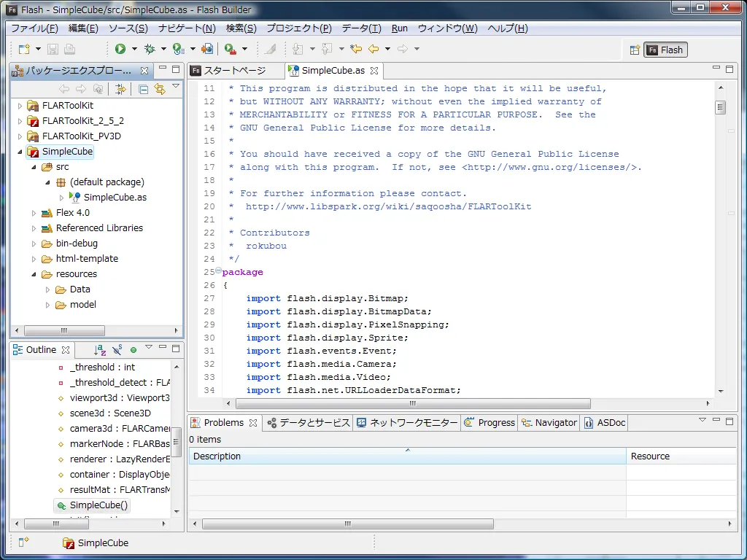Viewport: 747px width, 560px height.
Task: Open the ファイル(F) menu
Action: (34, 28)
